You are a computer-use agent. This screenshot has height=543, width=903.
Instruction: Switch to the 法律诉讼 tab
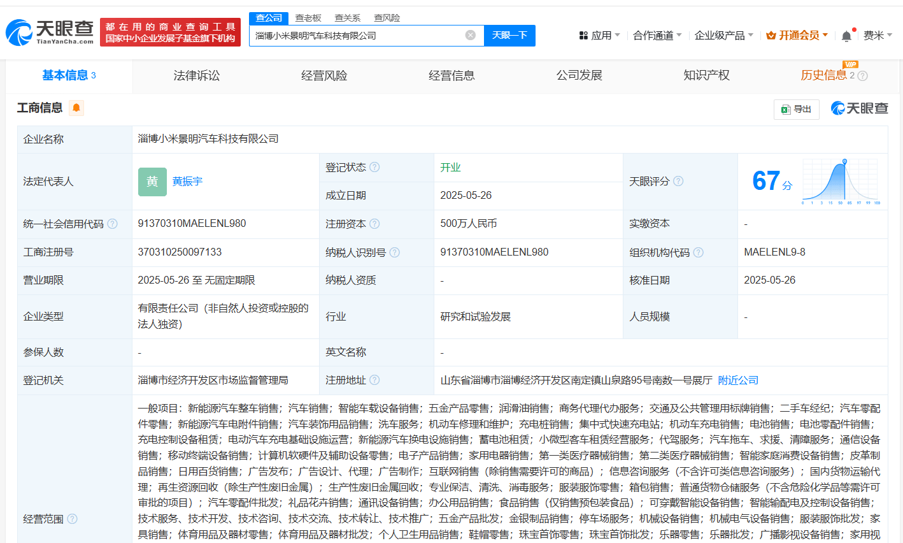[196, 76]
